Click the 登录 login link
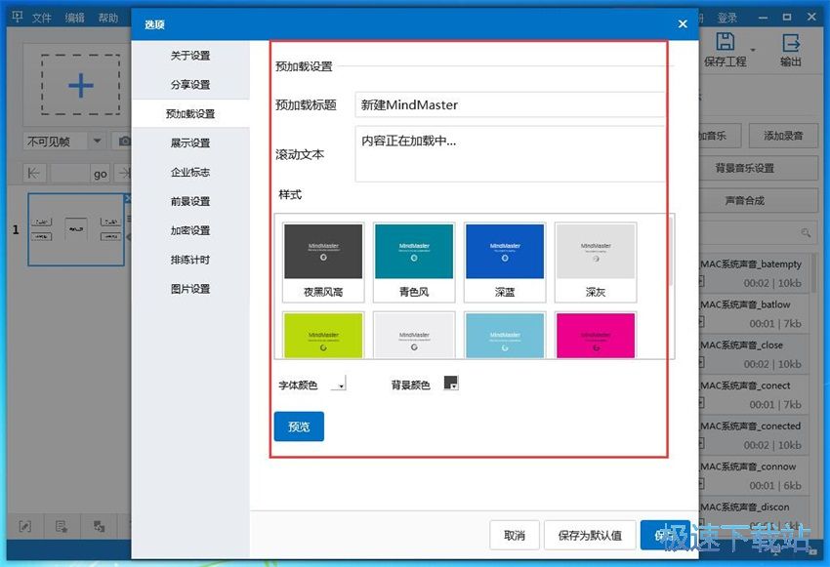 pyautogui.click(x=727, y=18)
